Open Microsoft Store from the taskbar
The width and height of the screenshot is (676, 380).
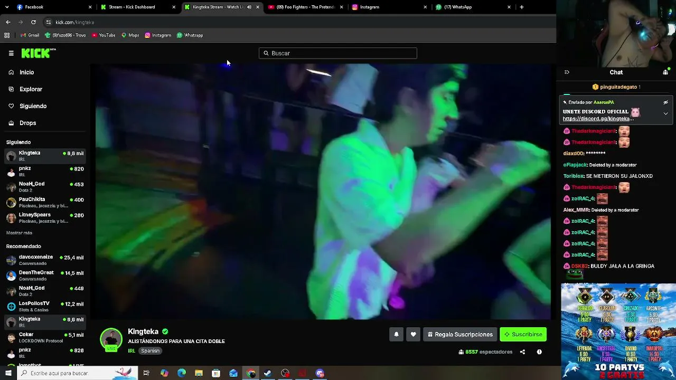pos(216,373)
